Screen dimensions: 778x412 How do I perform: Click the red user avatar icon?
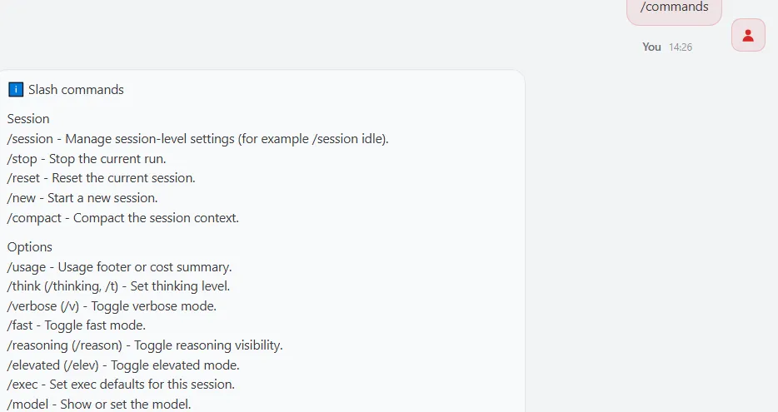748,35
